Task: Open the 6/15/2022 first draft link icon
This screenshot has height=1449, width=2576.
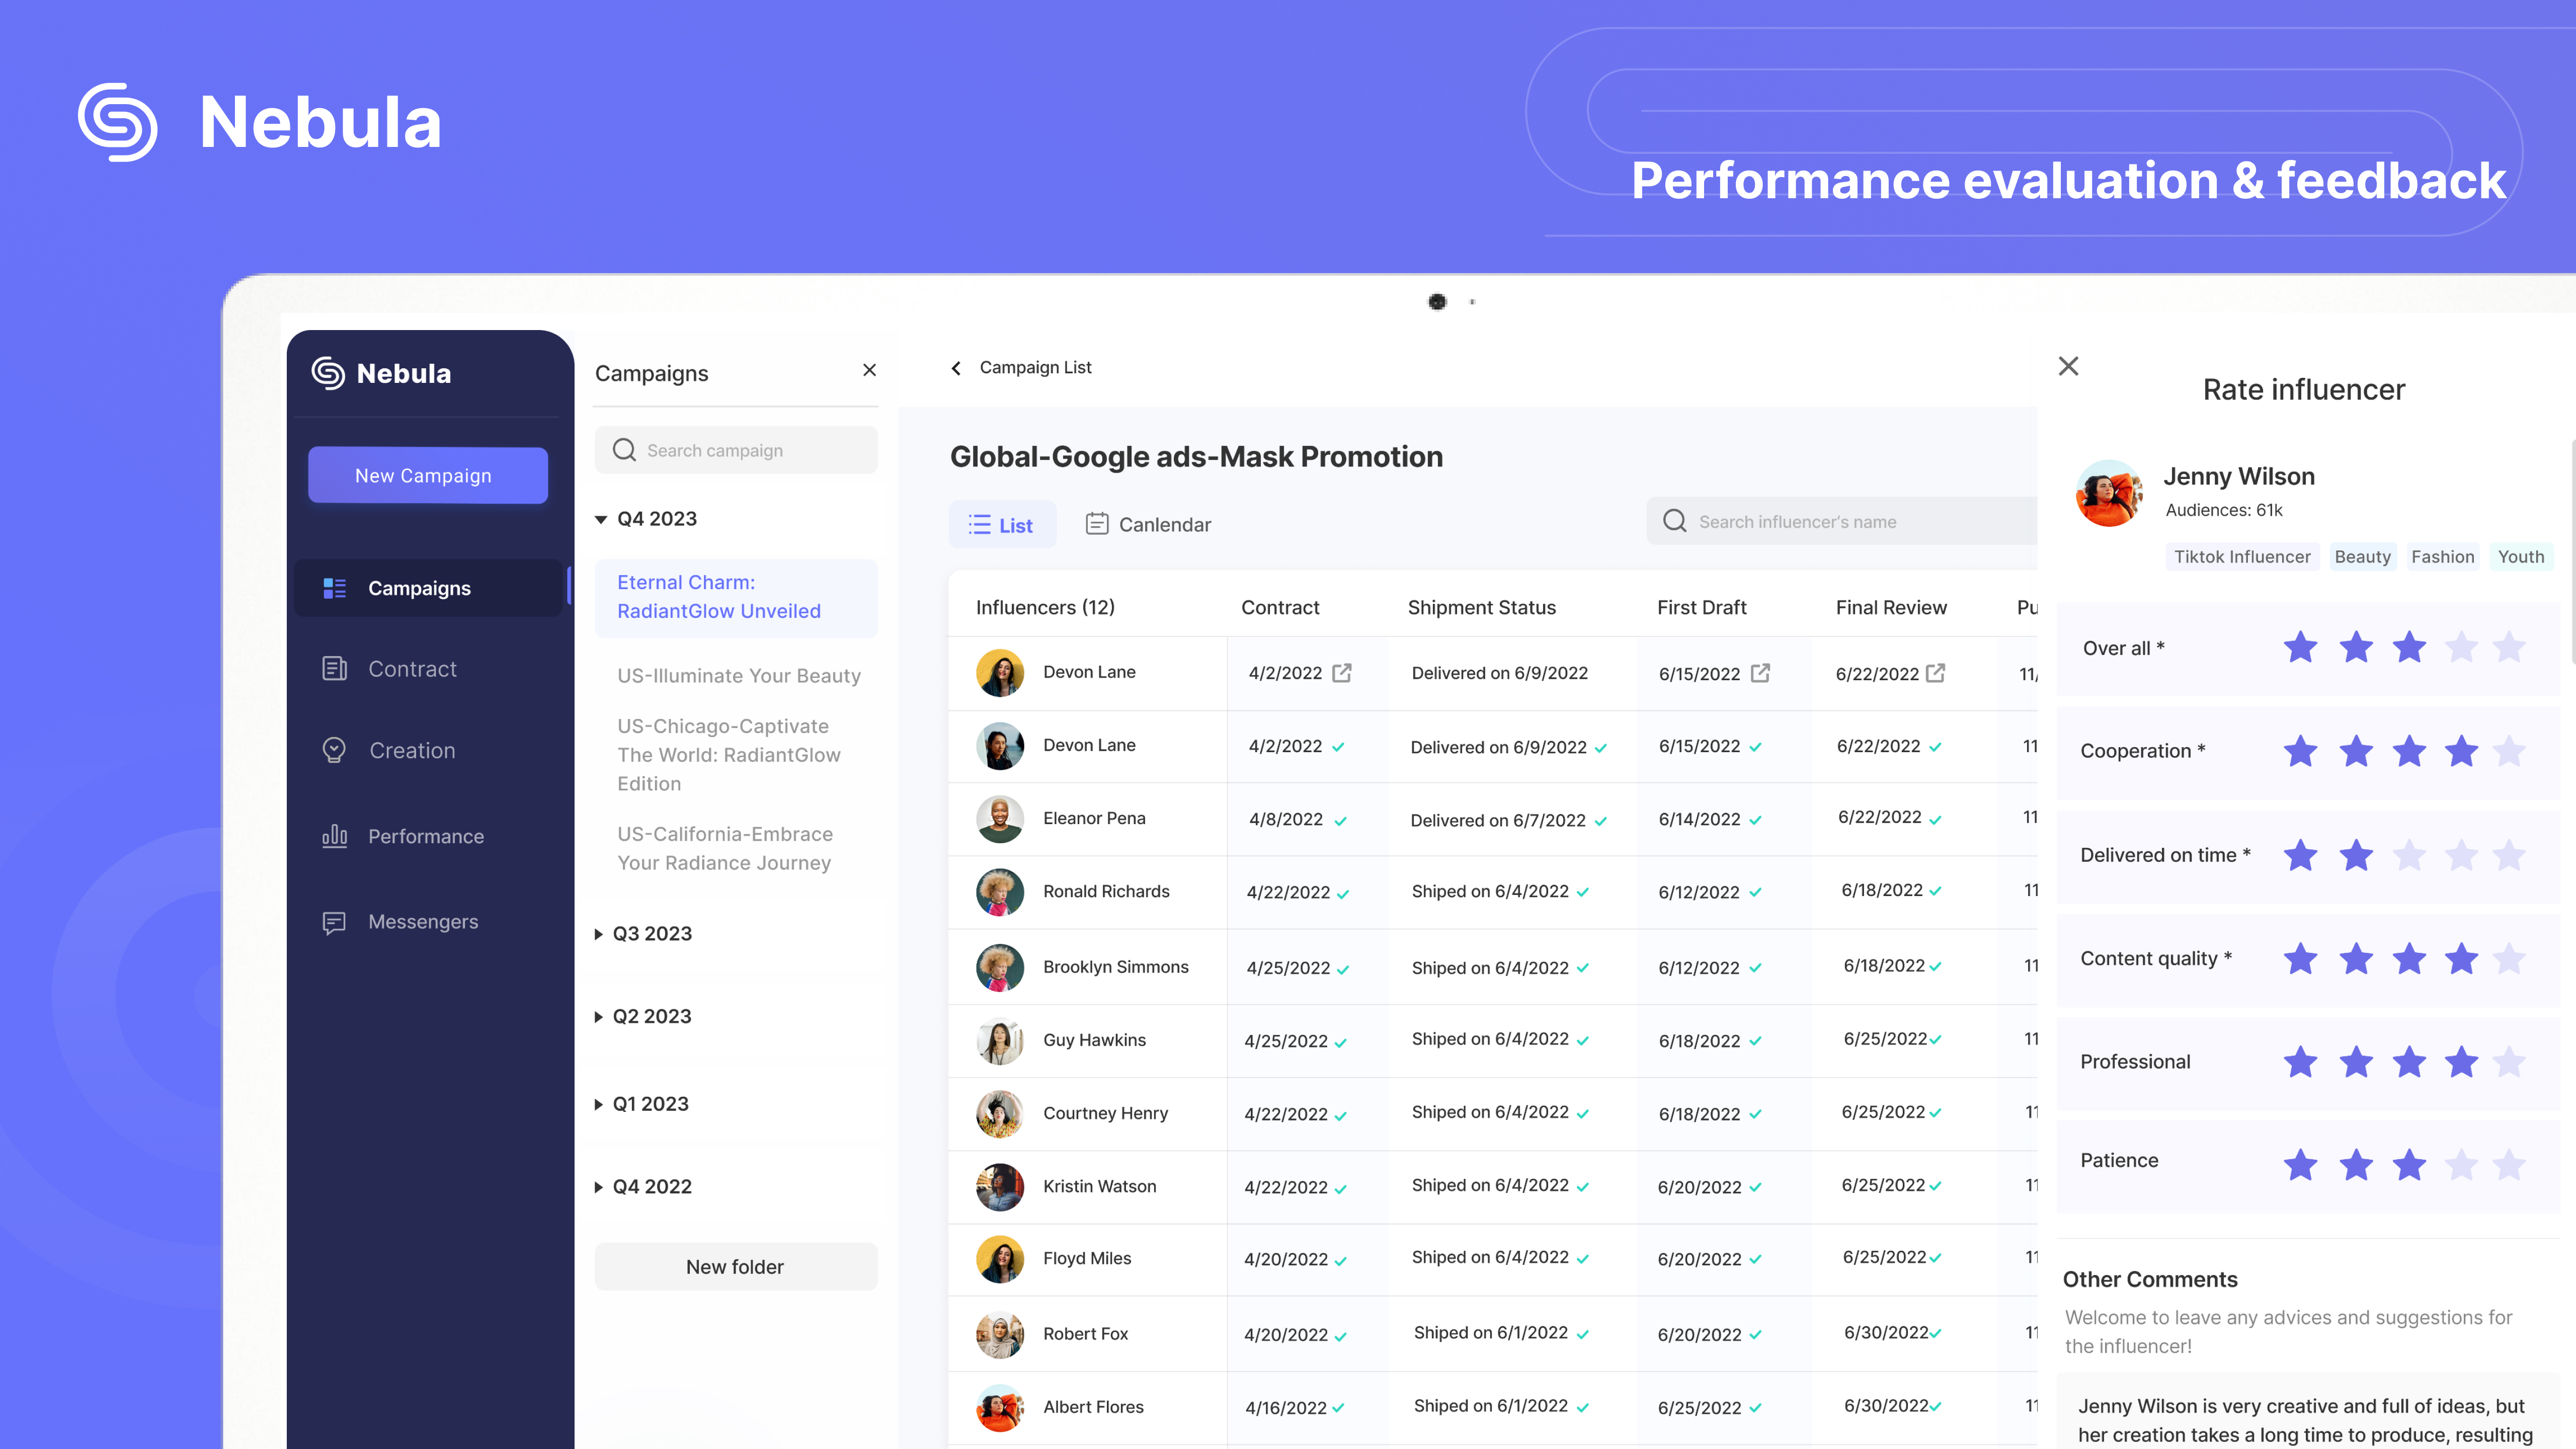Action: pyautogui.click(x=1760, y=673)
